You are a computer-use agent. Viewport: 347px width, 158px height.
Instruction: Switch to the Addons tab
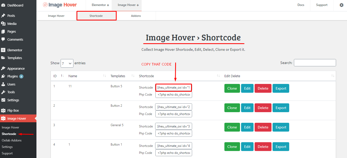[x=136, y=16]
